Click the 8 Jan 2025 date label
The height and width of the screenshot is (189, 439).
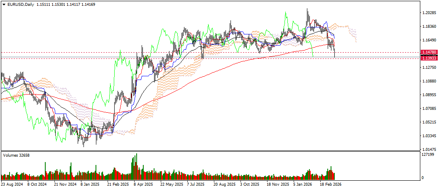click(90, 185)
